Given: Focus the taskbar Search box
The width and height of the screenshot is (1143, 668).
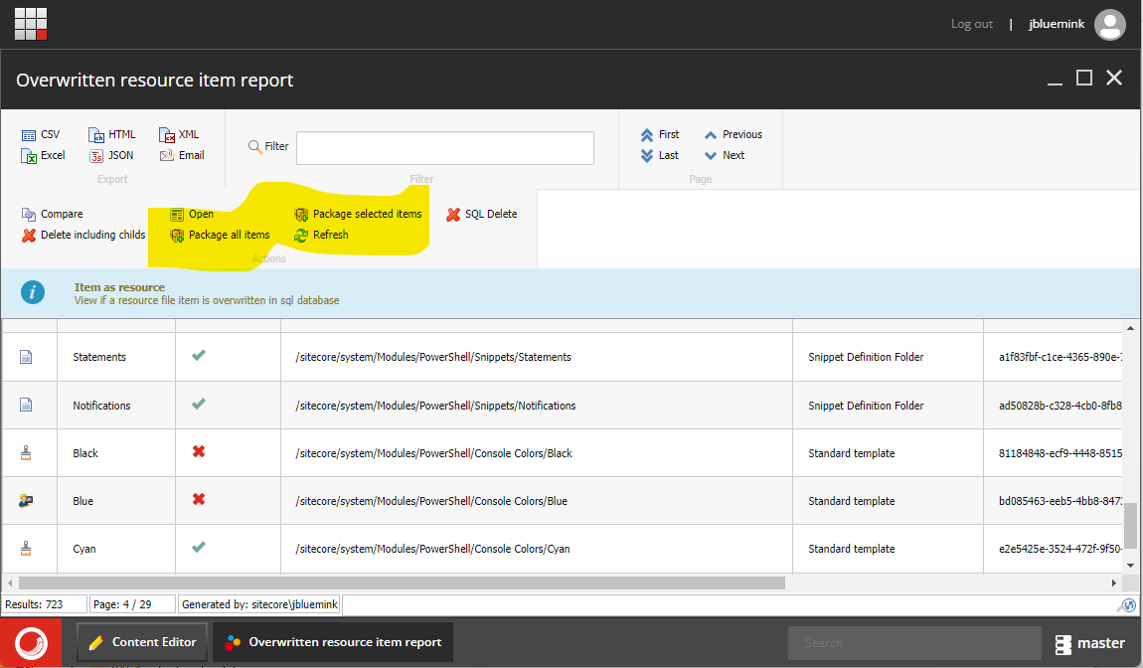Looking at the screenshot, I should point(914,643).
